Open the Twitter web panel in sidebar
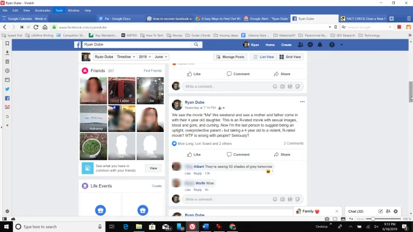 pos(7,89)
